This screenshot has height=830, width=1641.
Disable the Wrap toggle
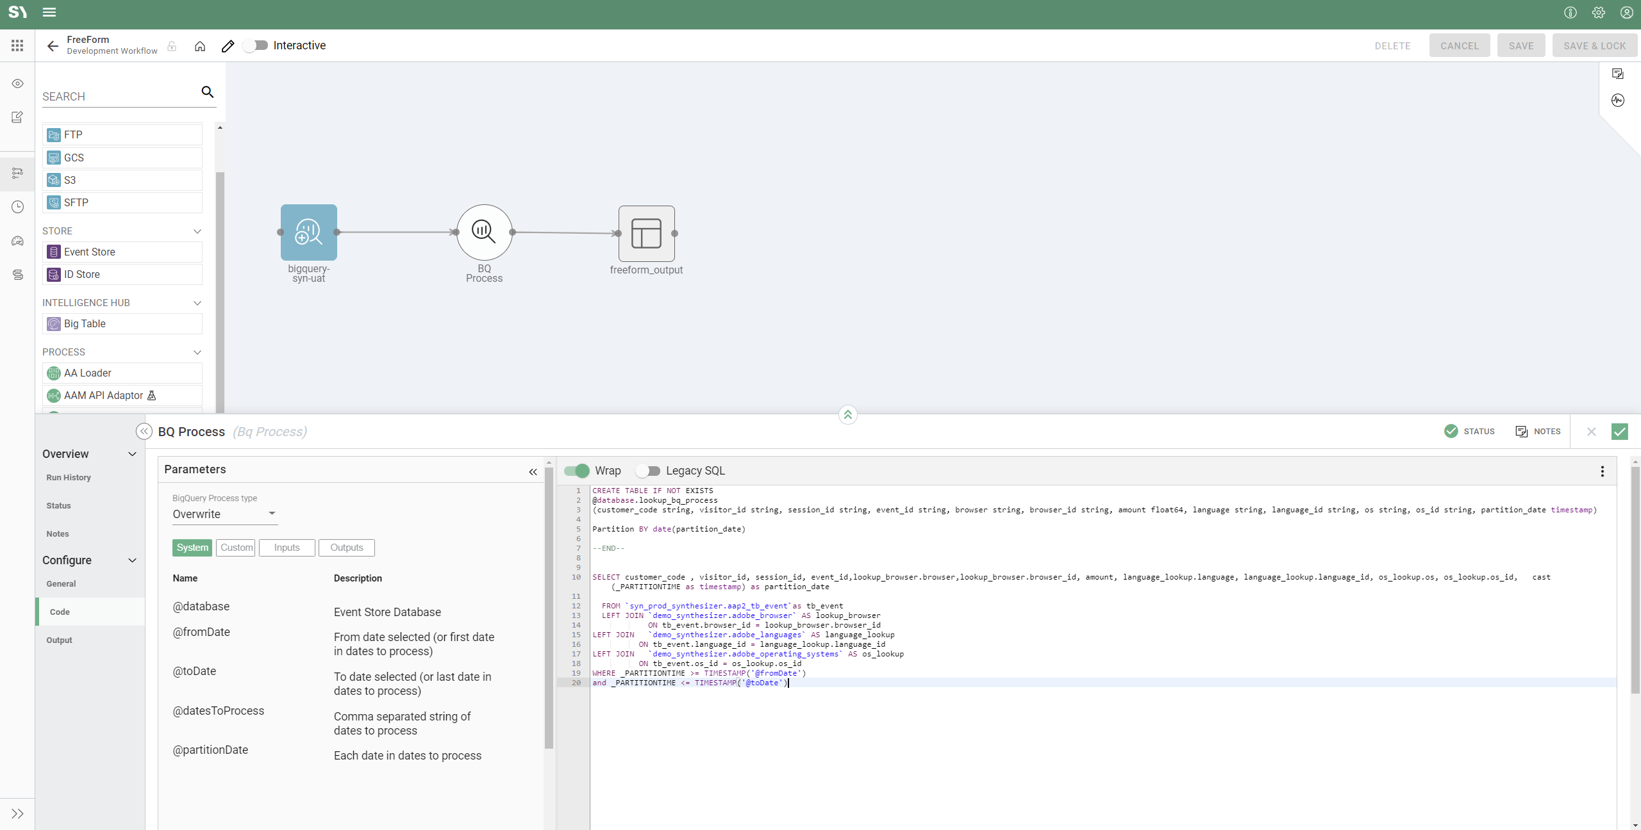(577, 471)
